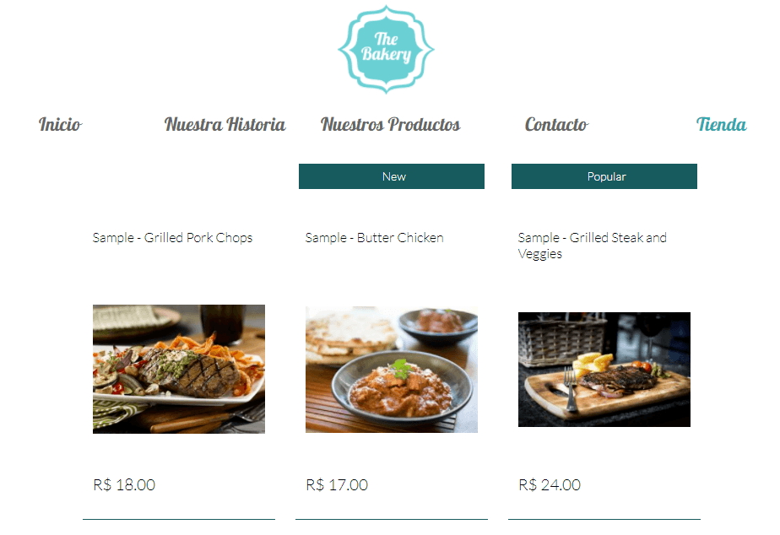The height and width of the screenshot is (535, 780).
Task: Open Sample - Grilled Steak and Veggies title
Action: click(x=592, y=246)
